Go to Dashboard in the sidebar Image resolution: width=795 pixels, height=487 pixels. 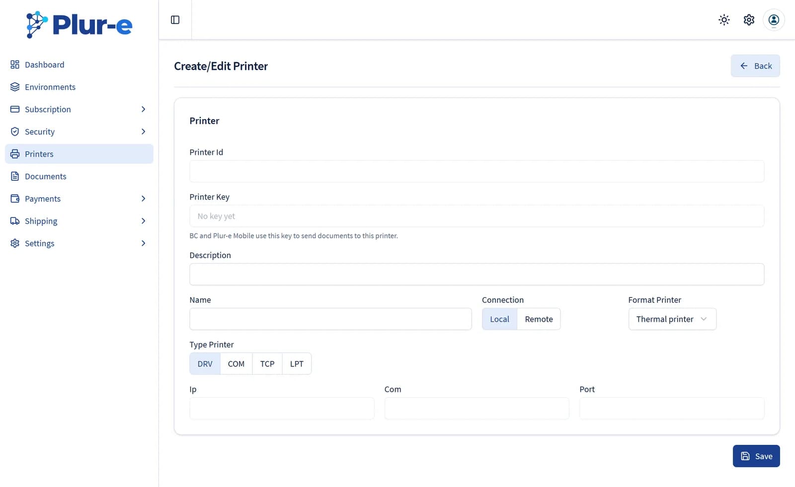(x=79, y=65)
